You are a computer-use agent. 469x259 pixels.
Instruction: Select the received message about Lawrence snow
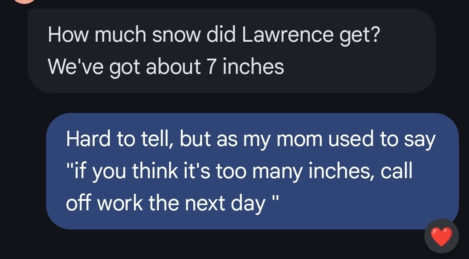[x=231, y=50]
